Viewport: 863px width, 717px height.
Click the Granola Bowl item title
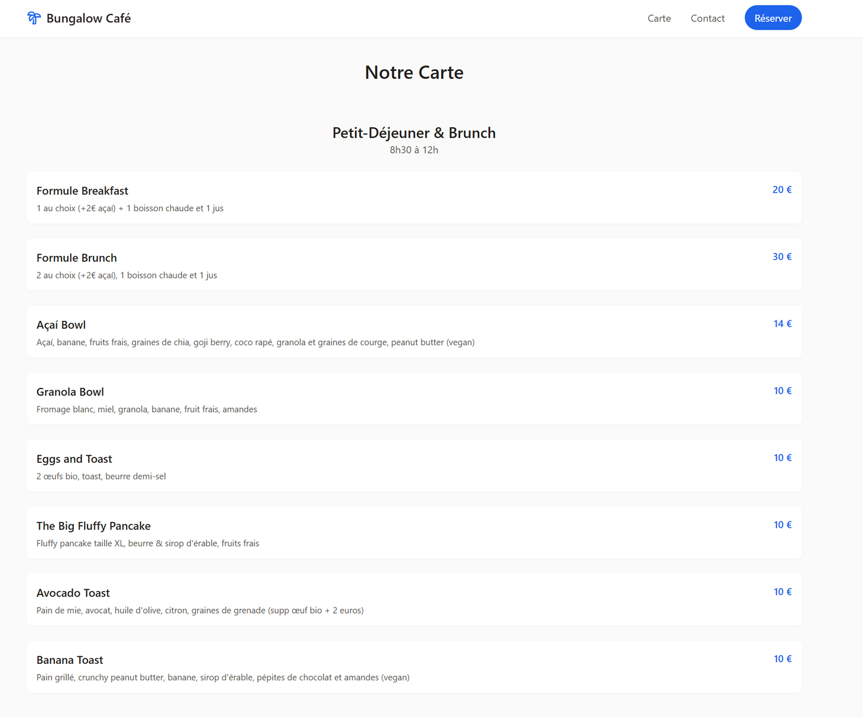click(70, 392)
